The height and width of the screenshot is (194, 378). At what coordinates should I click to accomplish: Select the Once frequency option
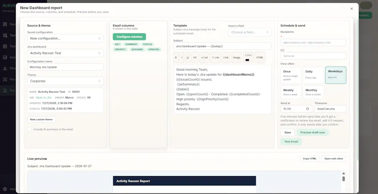[x=291, y=75]
